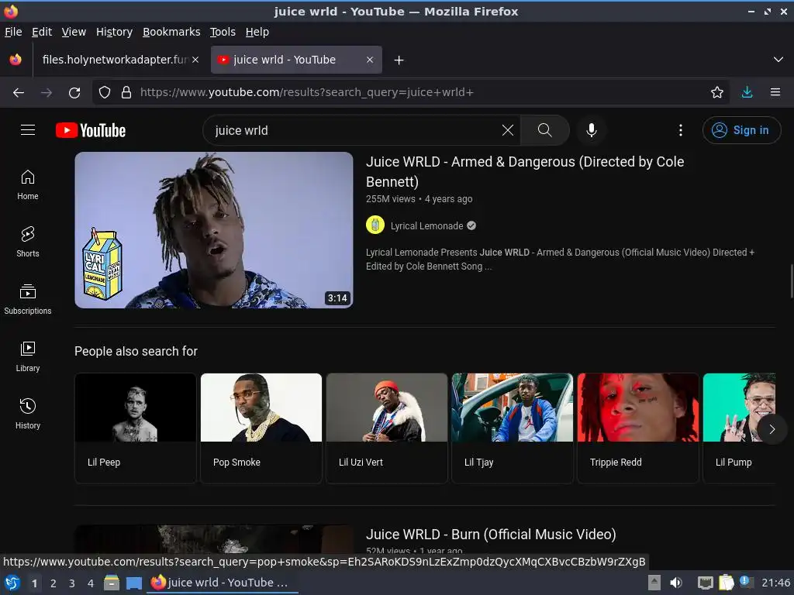Open the YouTube hamburger guide menu
The width and height of the screenshot is (794, 595).
28,130
